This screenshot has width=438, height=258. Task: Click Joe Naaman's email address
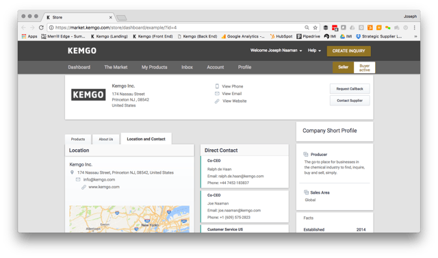point(240,210)
